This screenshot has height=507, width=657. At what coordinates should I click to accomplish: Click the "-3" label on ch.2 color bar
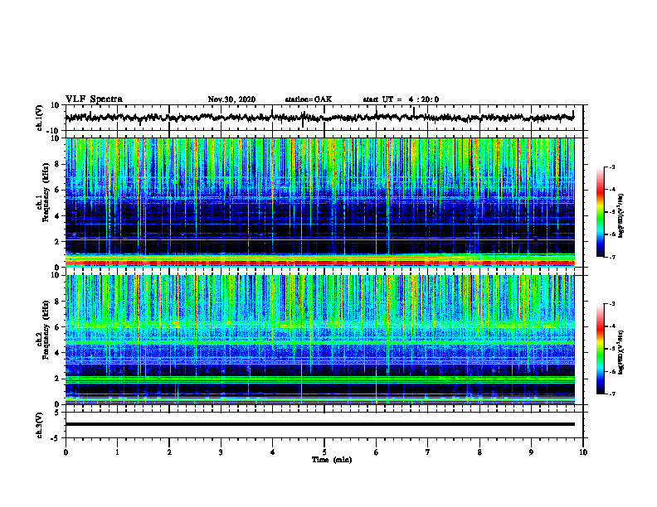pos(612,304)
